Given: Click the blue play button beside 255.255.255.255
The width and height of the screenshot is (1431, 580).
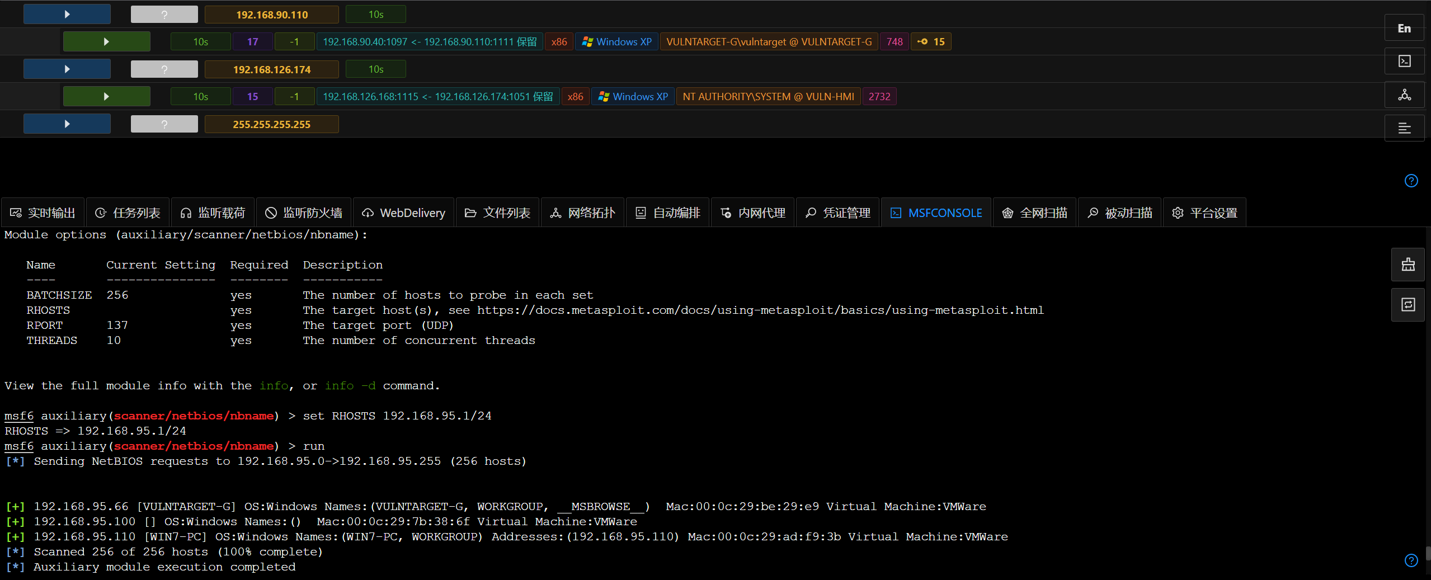Looking at the screenshot, I should [67, 124].
